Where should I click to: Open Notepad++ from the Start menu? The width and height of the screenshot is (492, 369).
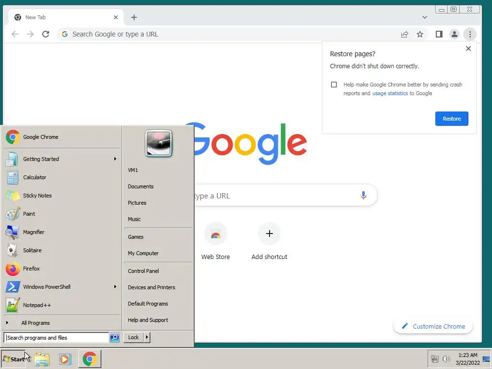point(62,305)
